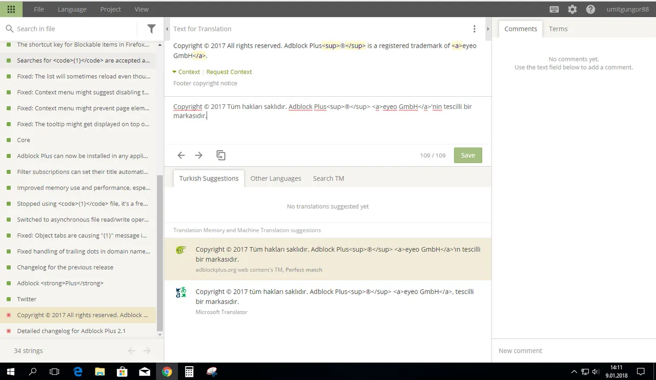Open the Windows Start menu
This screenshot has height=380, width=656.
click(x=11, y=371)
